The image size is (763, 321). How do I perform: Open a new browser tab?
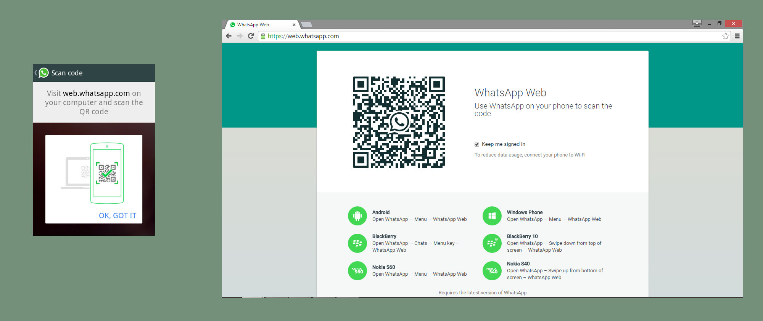[x=307, y=25]
